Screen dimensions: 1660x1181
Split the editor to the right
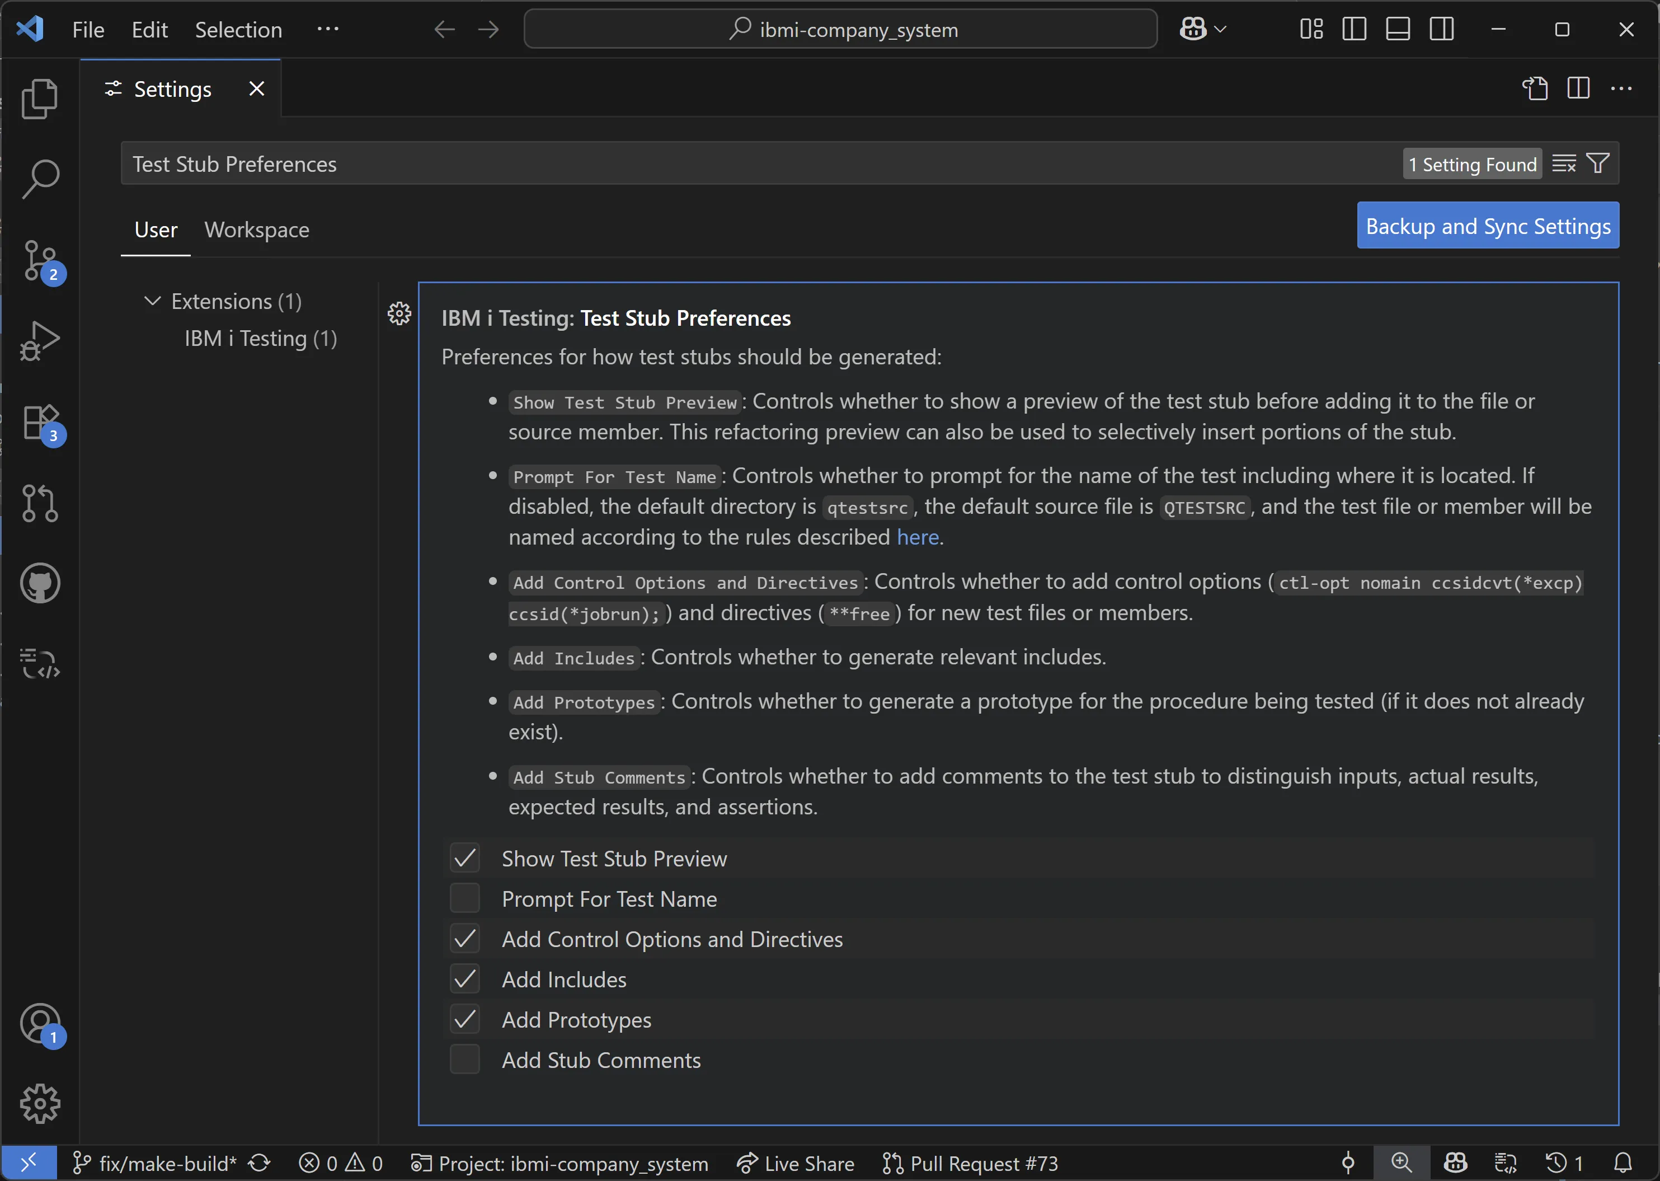pyautogui.click(x=1578, y=89)
